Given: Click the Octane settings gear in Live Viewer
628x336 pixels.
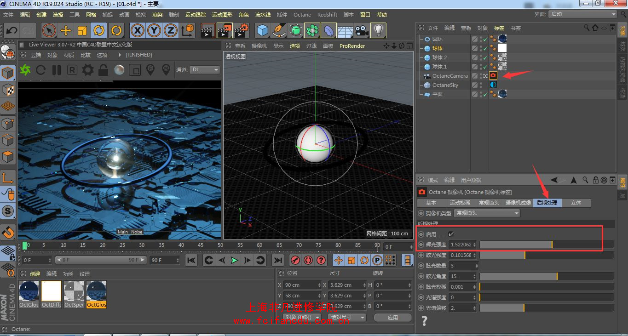Looking at the screenshot, I should click(87, 70).
